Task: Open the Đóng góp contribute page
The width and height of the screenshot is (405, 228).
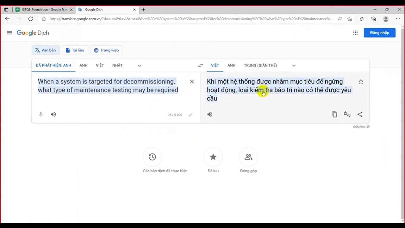Action: coord(248,157)
